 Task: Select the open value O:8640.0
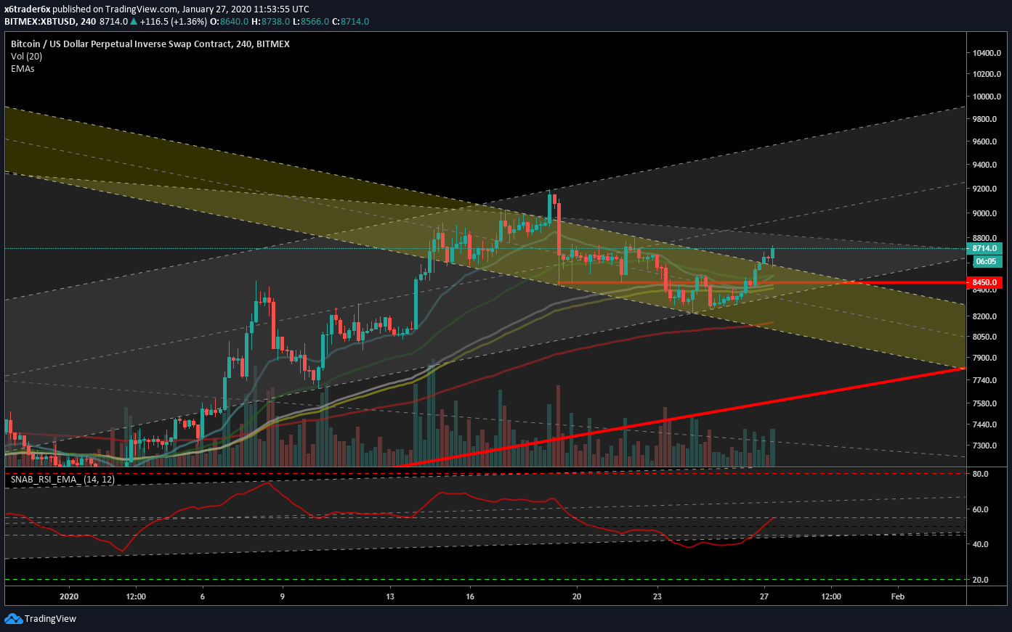coord(227,22)
